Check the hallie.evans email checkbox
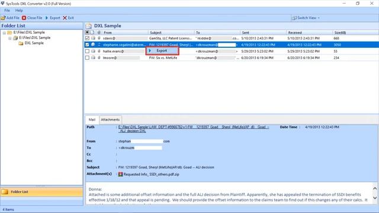The height and width of the screenshot is (213, 379). click(x=87, y=51)
